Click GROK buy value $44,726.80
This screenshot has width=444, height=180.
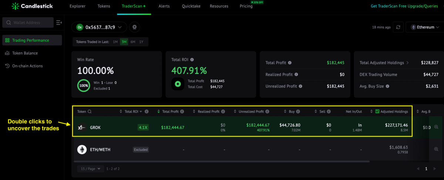click(x=290, y=125)
